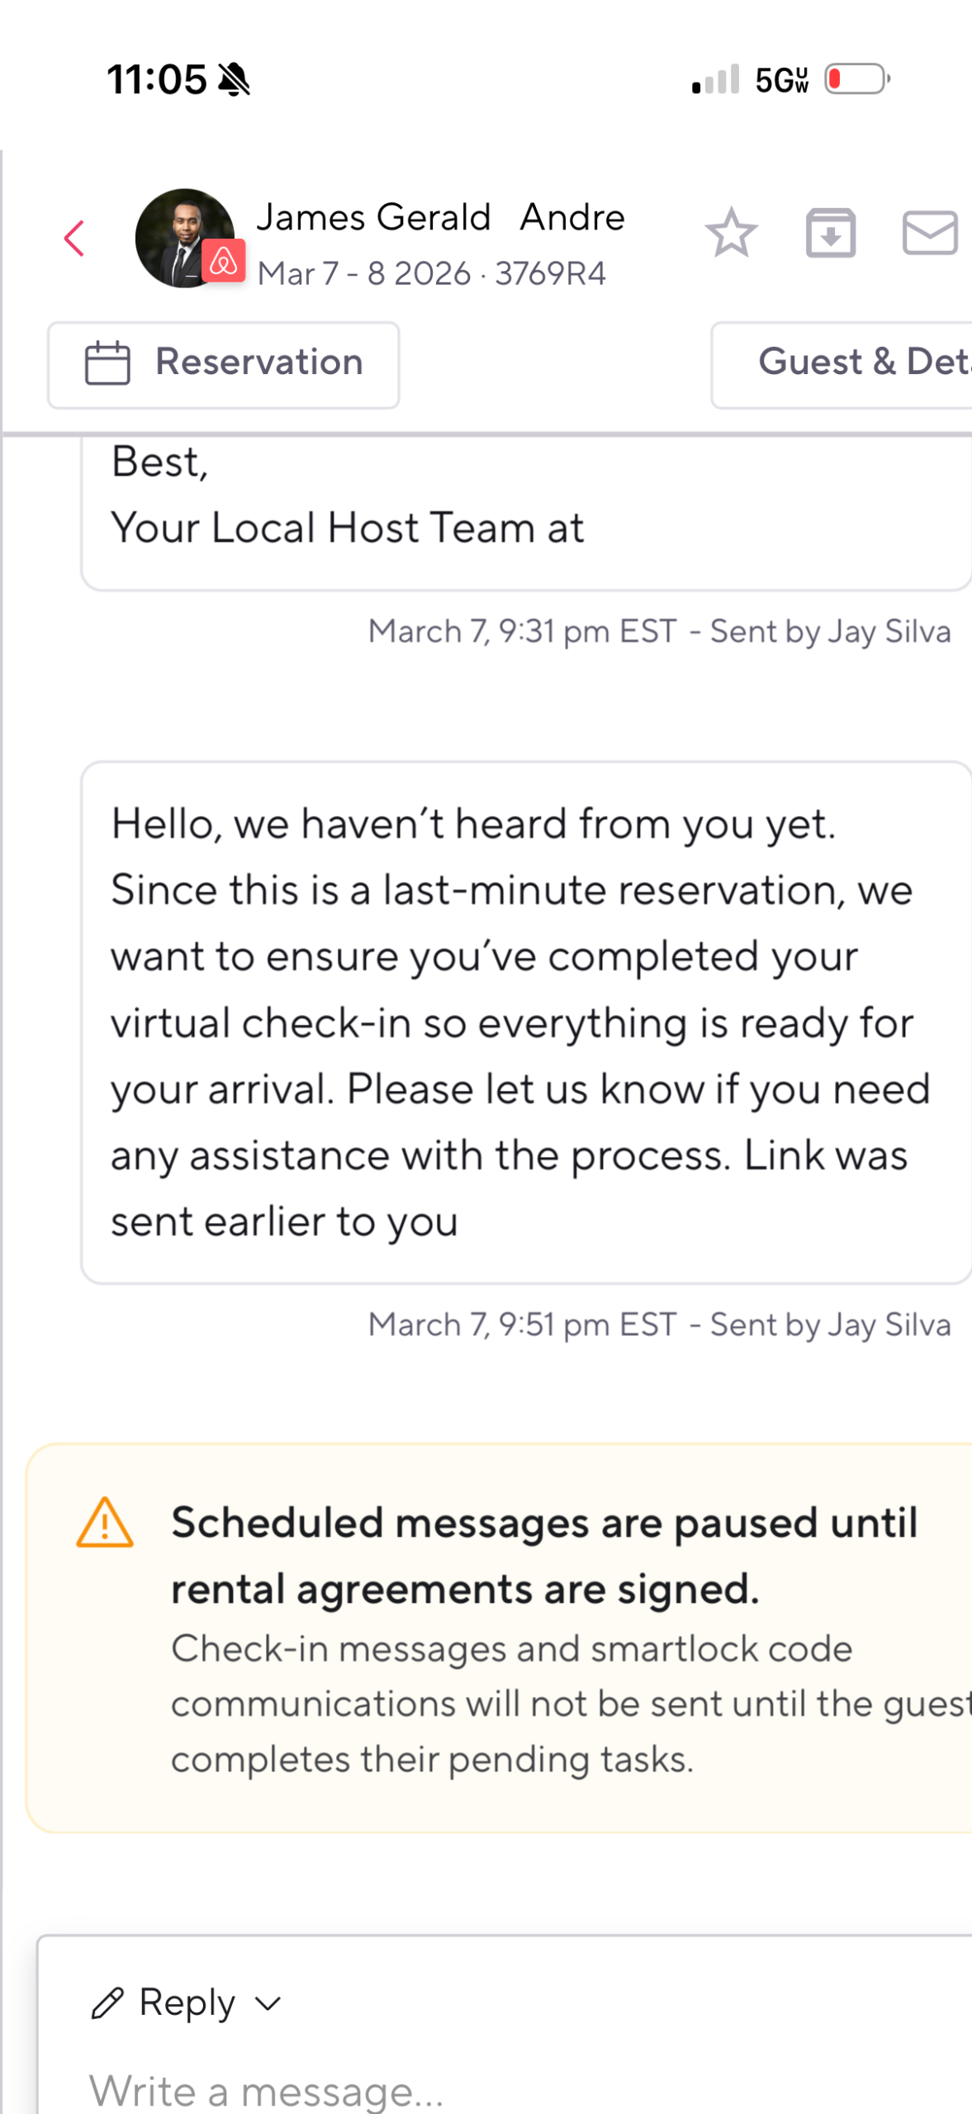Archive the conversation via download-box icon
972x2114 pixels.
(x=830, y=233)
